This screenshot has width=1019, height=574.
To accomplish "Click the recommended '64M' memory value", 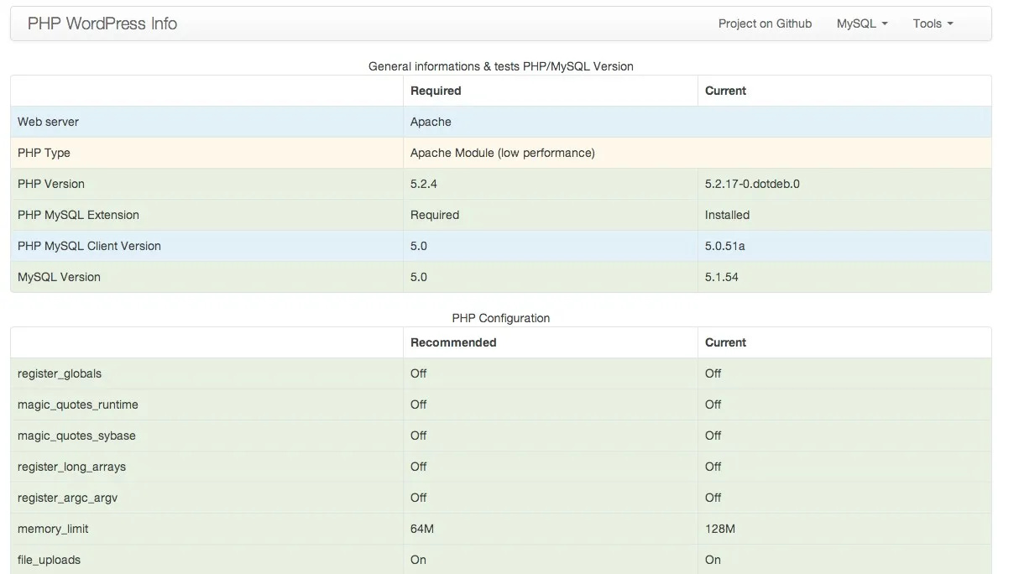I will coord(422,529).
